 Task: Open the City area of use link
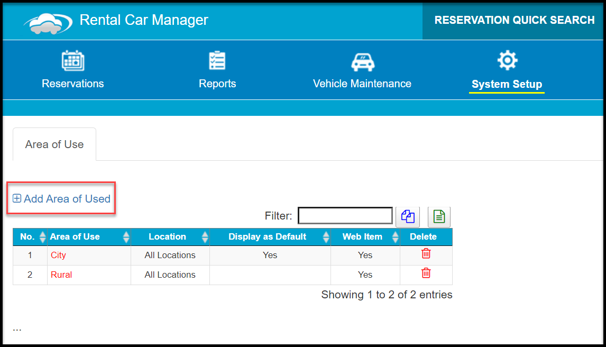click(x=58, y=255)
